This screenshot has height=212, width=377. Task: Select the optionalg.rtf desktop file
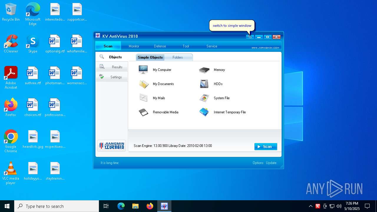coord(55,44)
